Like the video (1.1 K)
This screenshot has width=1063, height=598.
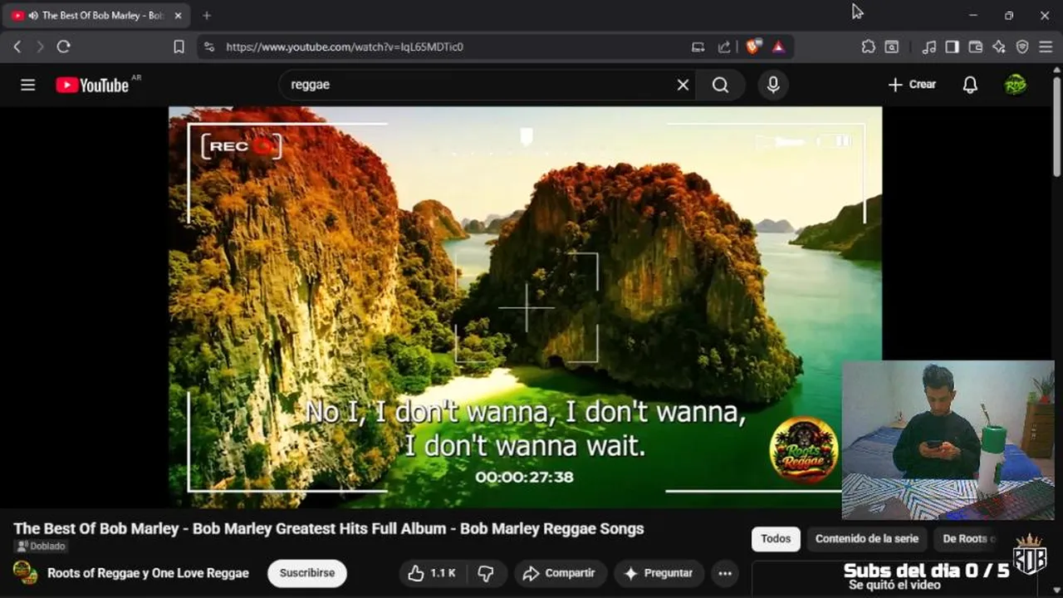point(432,573)
